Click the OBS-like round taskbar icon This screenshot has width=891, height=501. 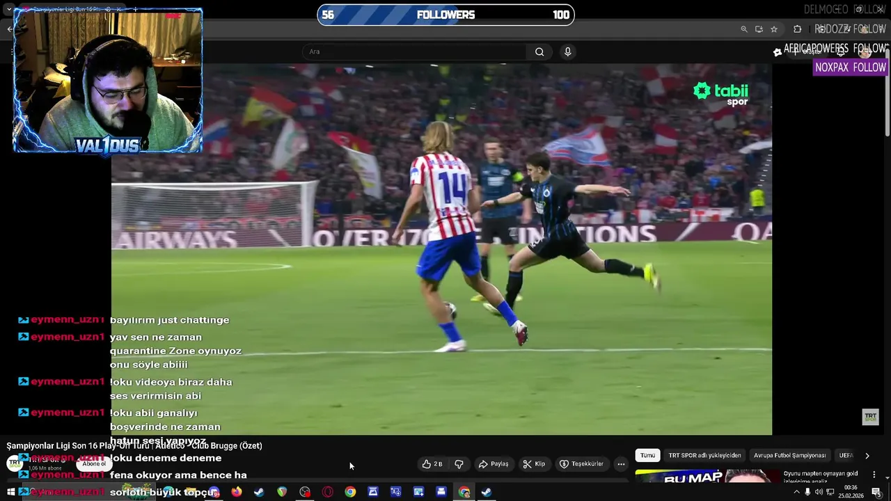coord(305,492)
